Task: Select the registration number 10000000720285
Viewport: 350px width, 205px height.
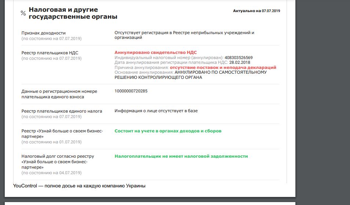Action: 131,91
